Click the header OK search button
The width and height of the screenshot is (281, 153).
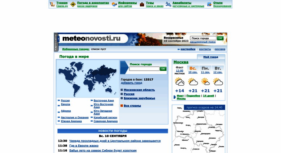(220, 38)
